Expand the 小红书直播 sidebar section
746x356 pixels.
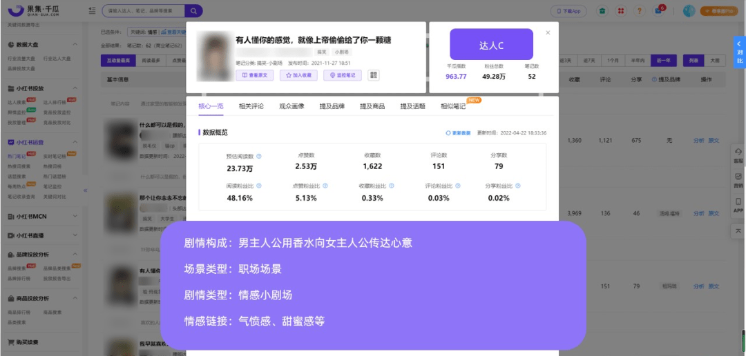75,235
